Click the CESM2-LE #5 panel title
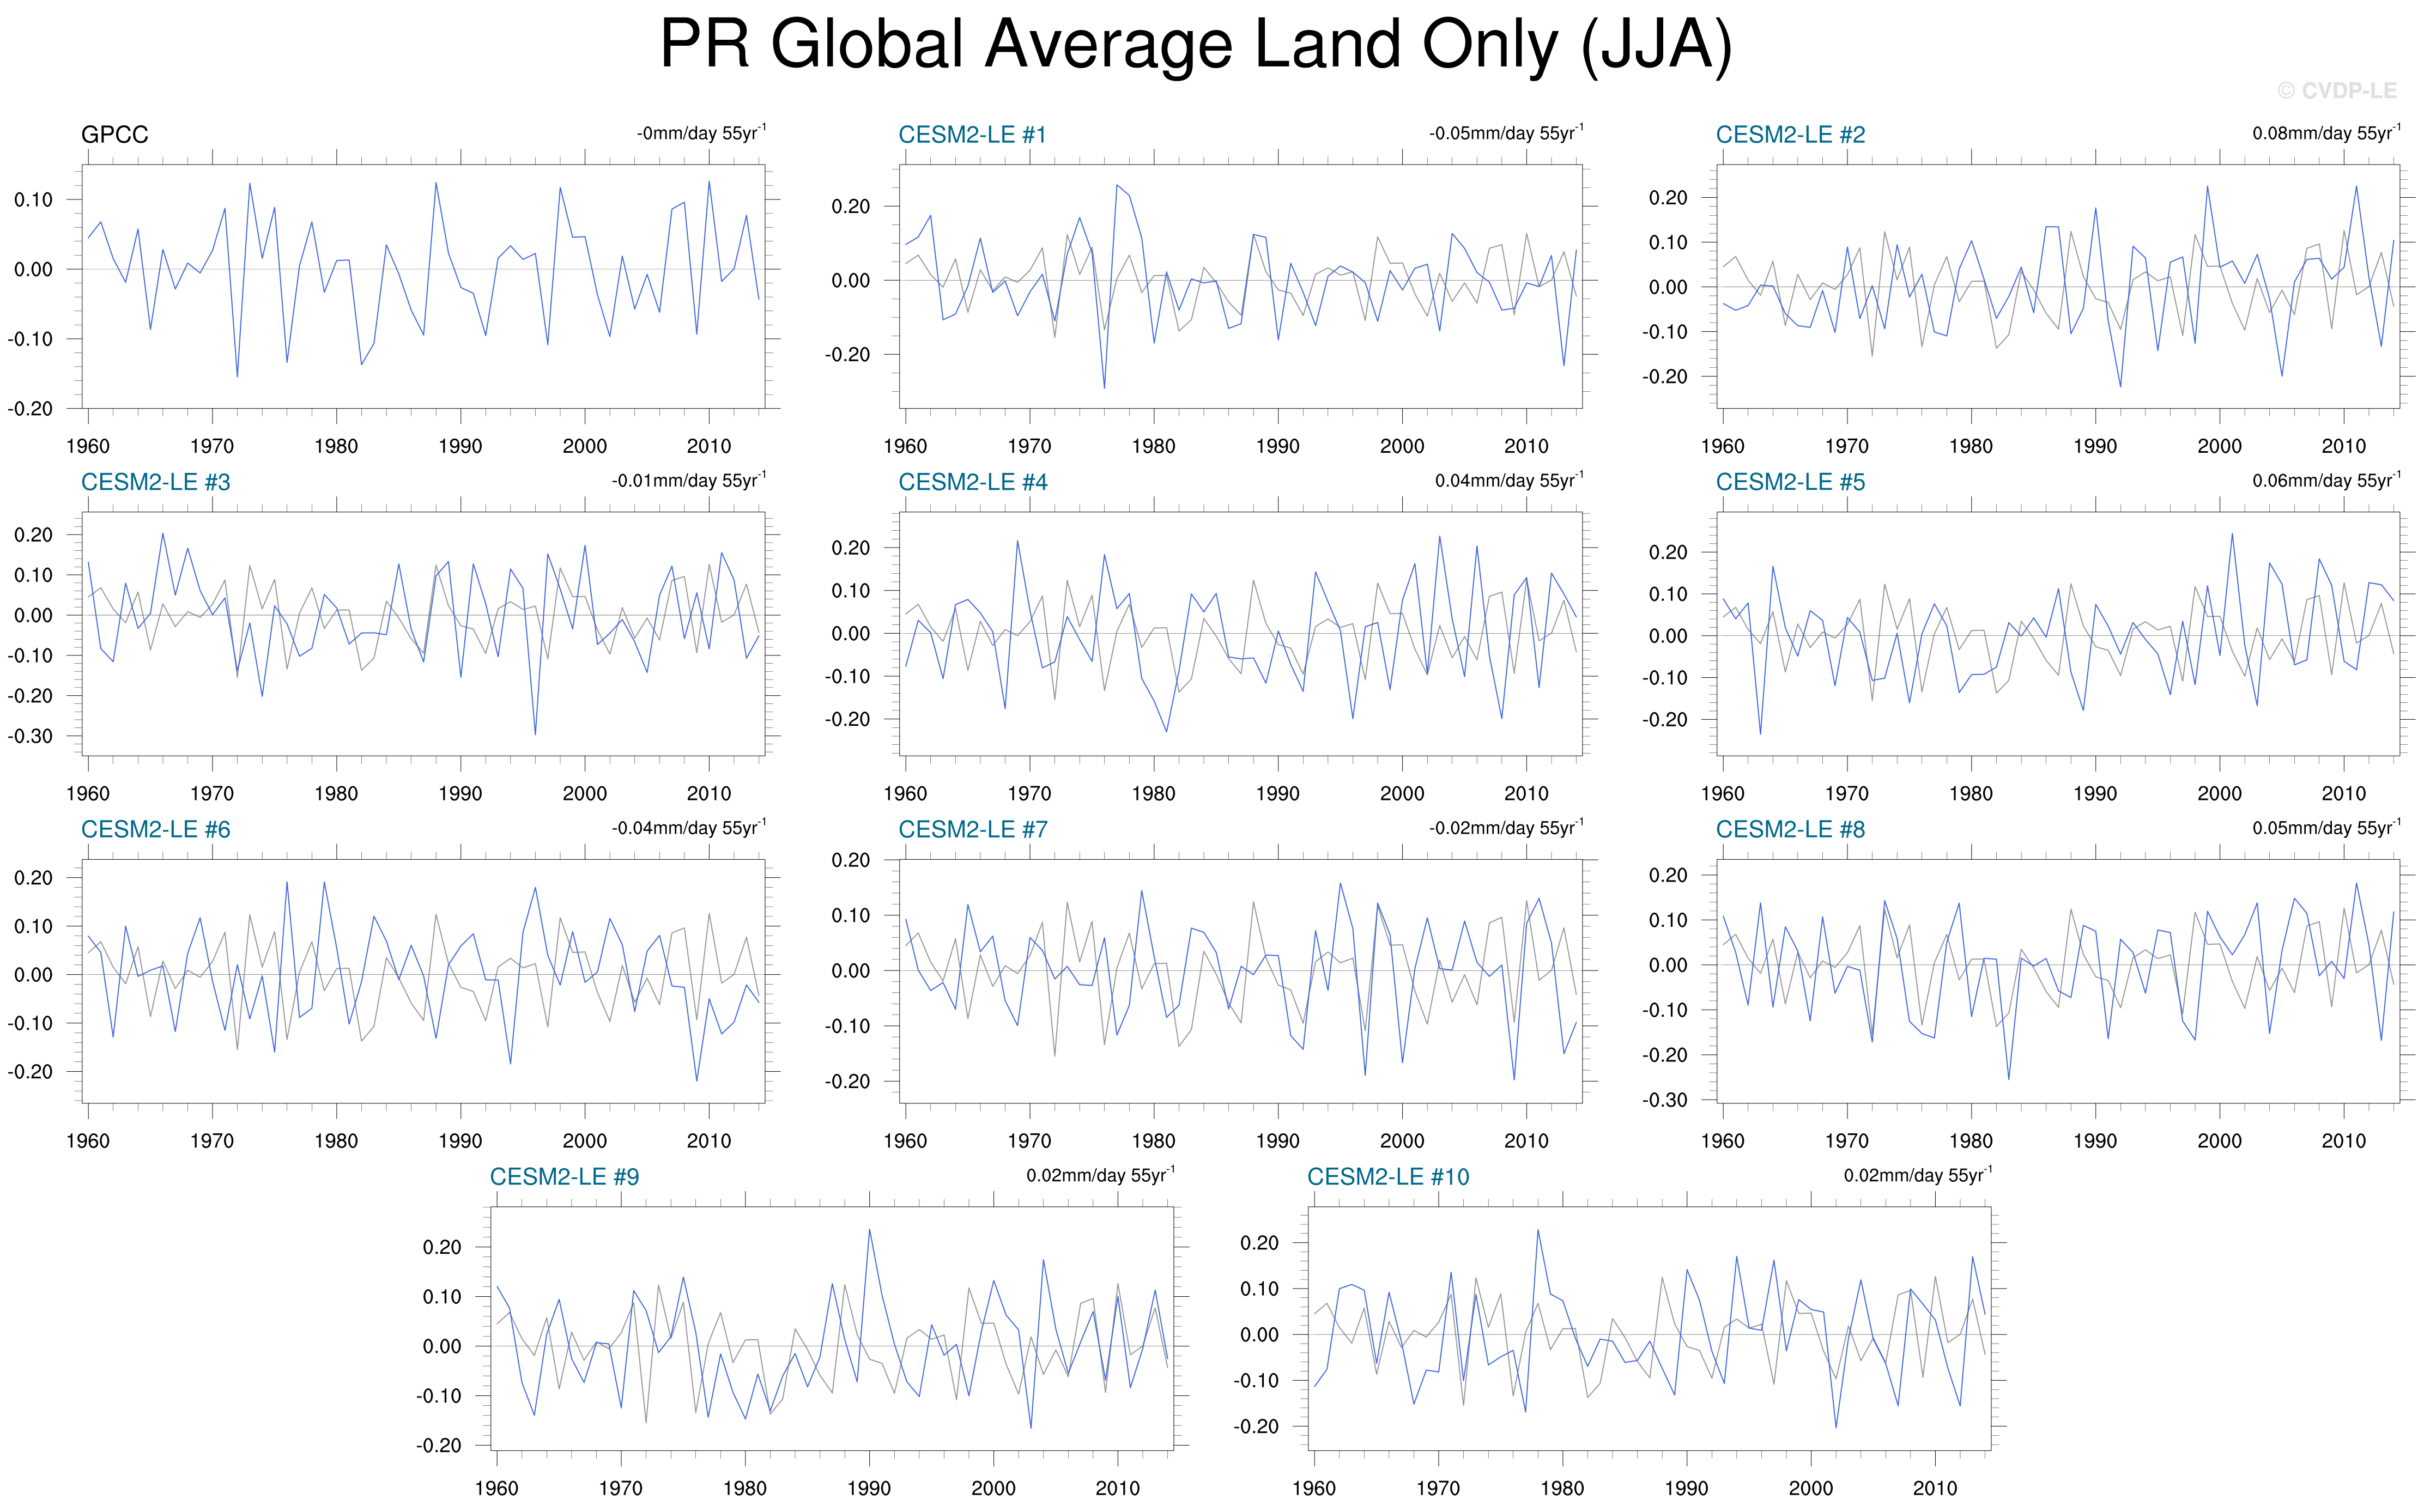 1790,482
